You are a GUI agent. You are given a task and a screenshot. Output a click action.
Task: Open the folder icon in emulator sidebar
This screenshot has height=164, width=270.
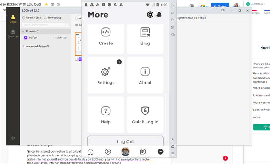coord(173,20)
